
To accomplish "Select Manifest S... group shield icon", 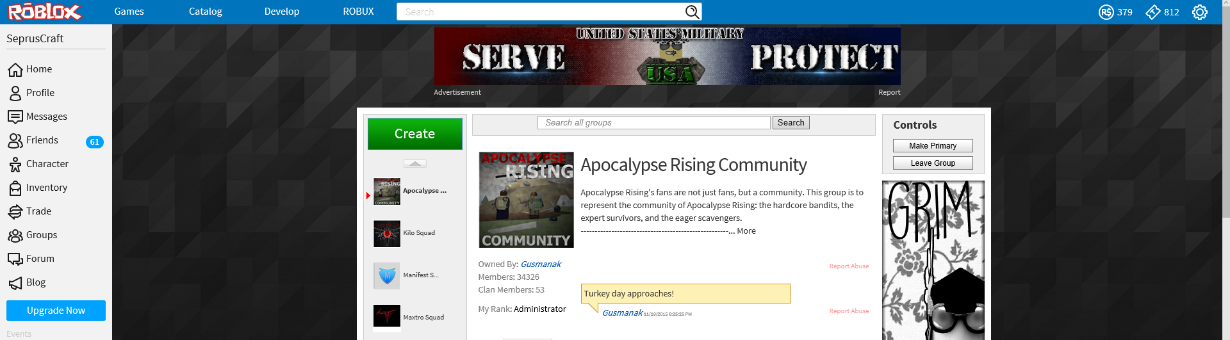I will [387, 276].
